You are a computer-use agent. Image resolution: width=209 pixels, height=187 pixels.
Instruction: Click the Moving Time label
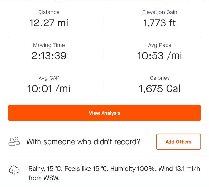tap(49, 45)
